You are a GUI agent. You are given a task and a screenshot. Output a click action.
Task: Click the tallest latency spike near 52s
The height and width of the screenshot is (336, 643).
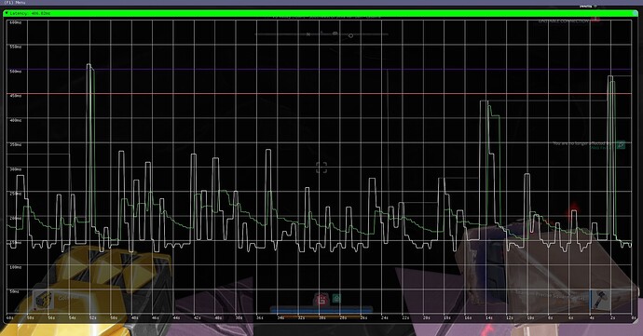89,65
